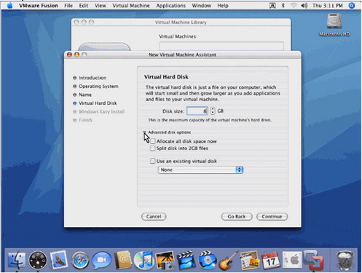The width and height of the screenshot is (362, 273).
Task: Launch Dashboard from the dock
Action: pos(38,260)
